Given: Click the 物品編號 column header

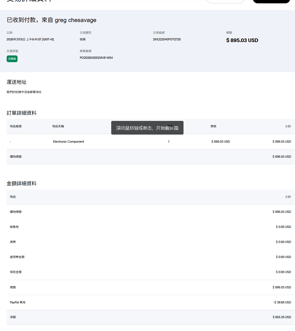Looking at the screenshot, I should click(16, 126).
